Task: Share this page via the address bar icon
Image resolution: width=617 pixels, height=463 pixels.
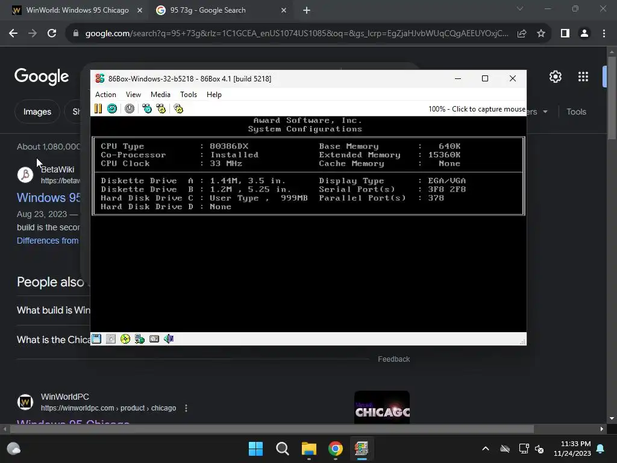Action: (x=522, y=34)
